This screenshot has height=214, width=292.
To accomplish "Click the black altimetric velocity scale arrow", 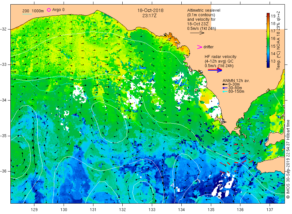I will (197, 33).
